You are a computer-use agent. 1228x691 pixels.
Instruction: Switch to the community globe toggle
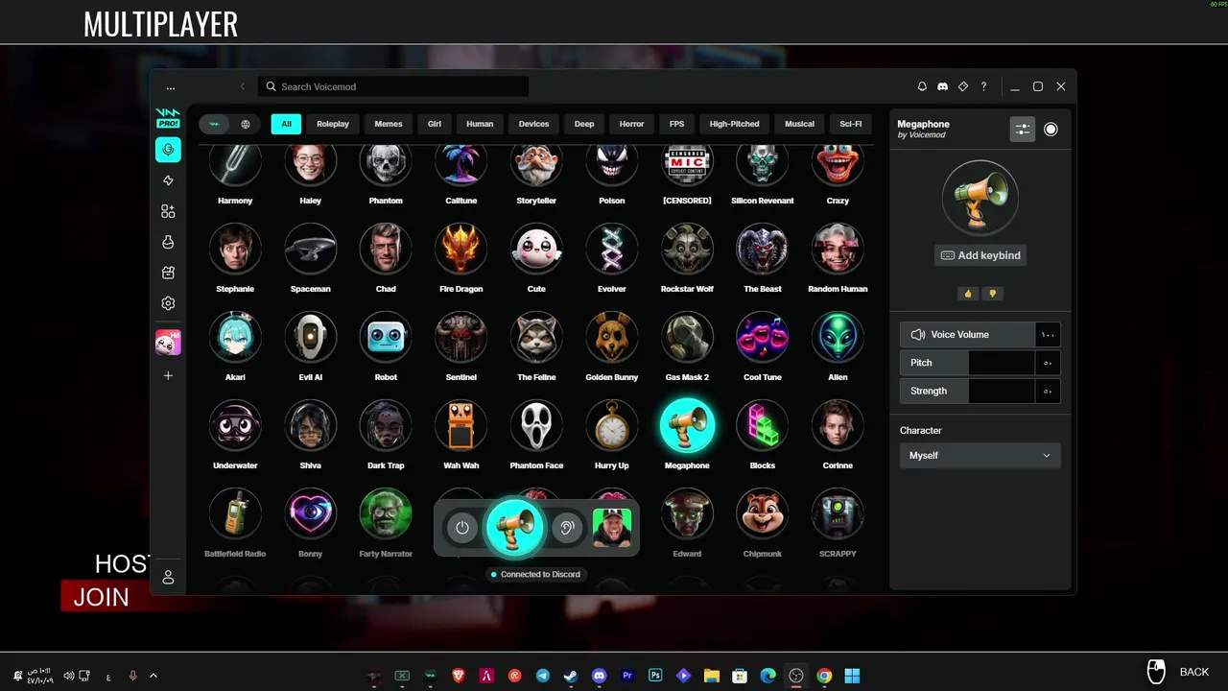point(246,124)
